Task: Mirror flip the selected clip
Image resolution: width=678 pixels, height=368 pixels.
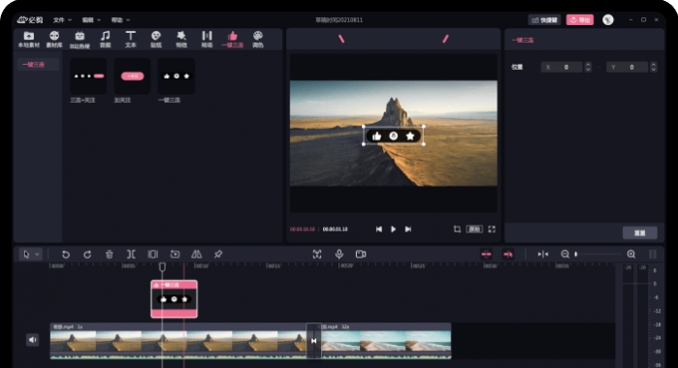Action: tap(196, 255)
